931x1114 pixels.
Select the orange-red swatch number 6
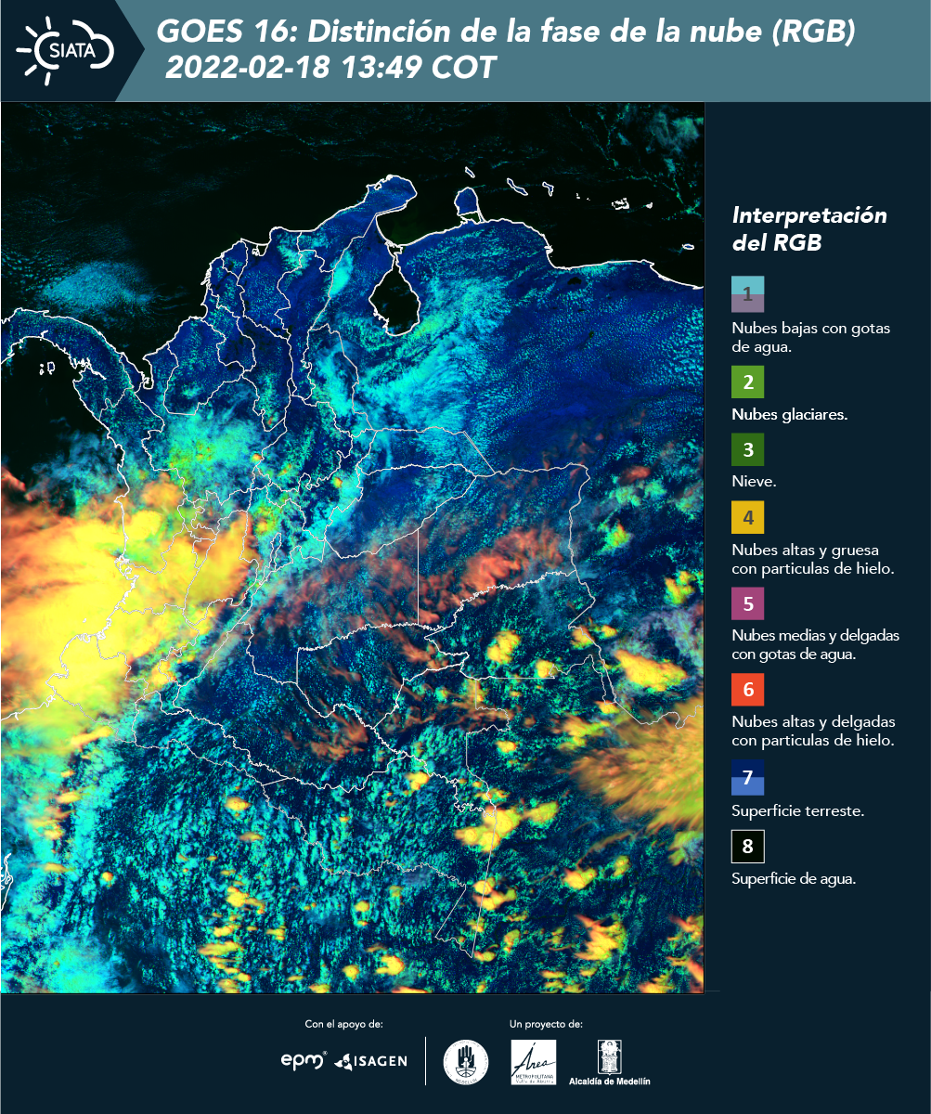click(x=747, y=690)
